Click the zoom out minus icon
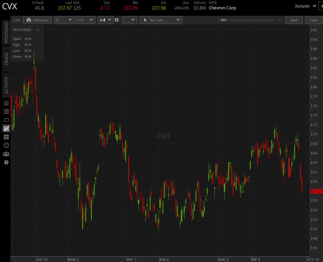This screenshot has width=323, height=262. tap(218, 20)
